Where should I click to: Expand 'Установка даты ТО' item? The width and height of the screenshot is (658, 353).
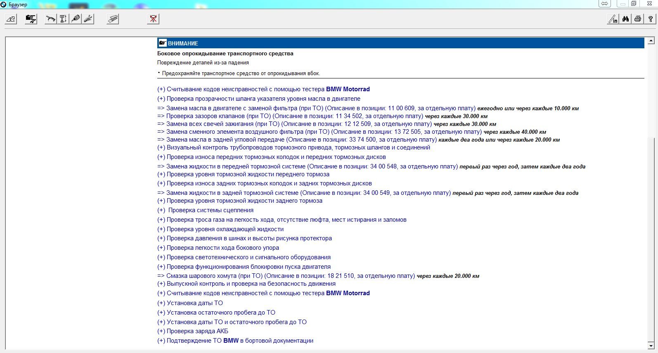click(194, 303)
